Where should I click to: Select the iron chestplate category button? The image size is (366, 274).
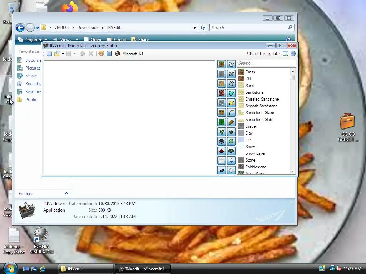pyautogui.click(x=231, y=83)
